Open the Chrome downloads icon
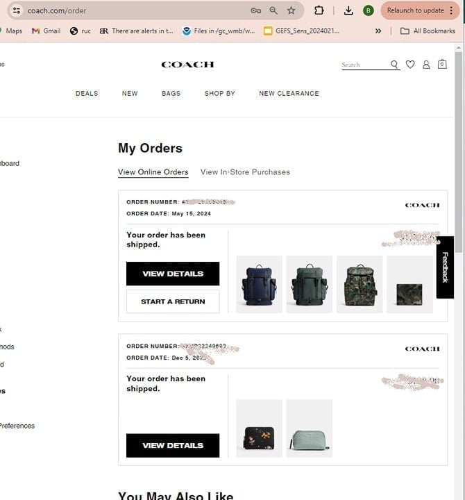 tap(348, 10)
